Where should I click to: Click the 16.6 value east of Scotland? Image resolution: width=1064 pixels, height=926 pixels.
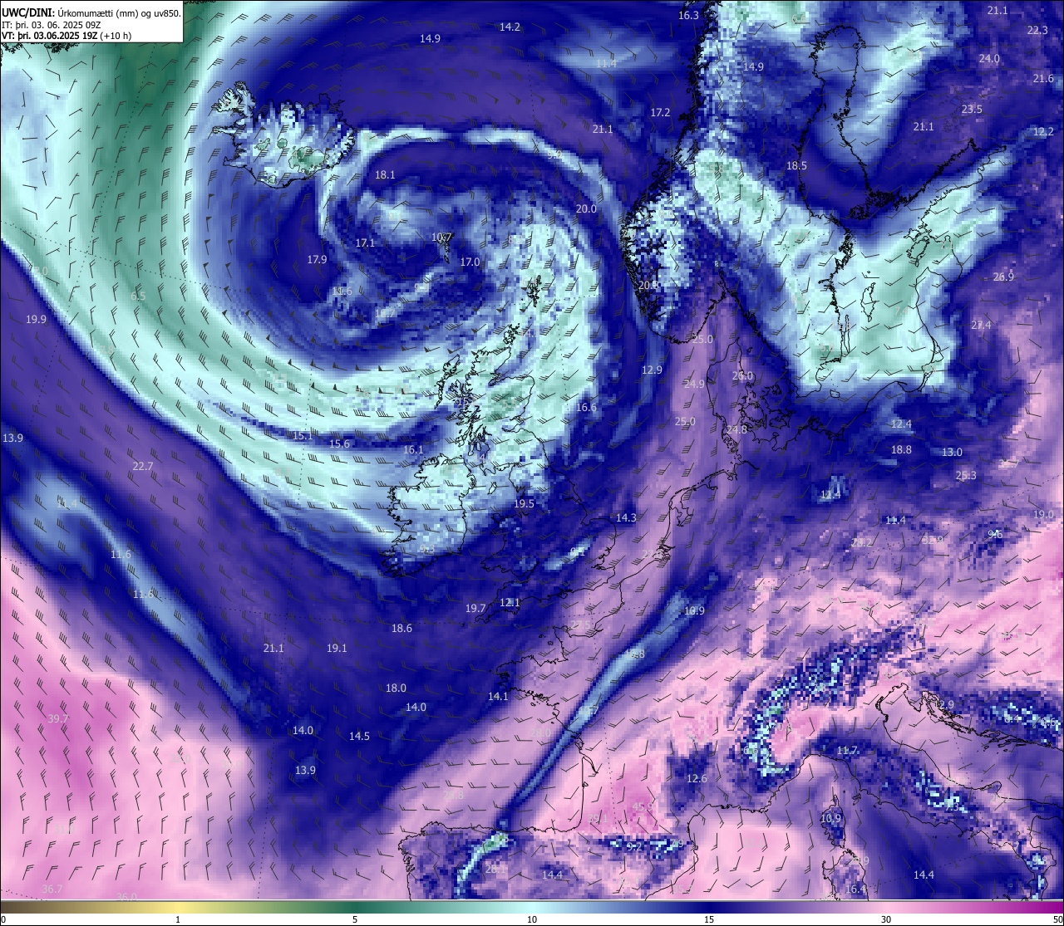pyautogui.click(x=586, y=407)
